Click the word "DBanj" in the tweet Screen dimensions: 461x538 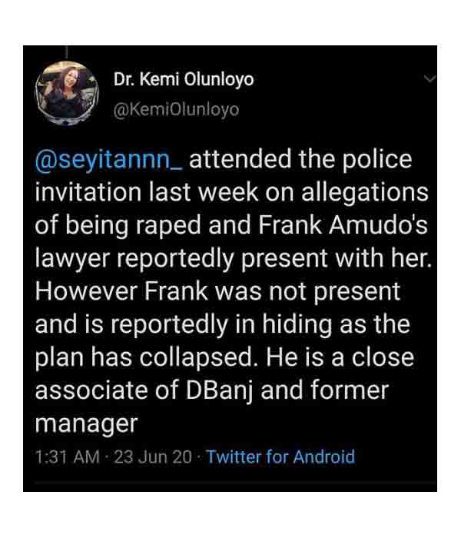coord(220,391)
